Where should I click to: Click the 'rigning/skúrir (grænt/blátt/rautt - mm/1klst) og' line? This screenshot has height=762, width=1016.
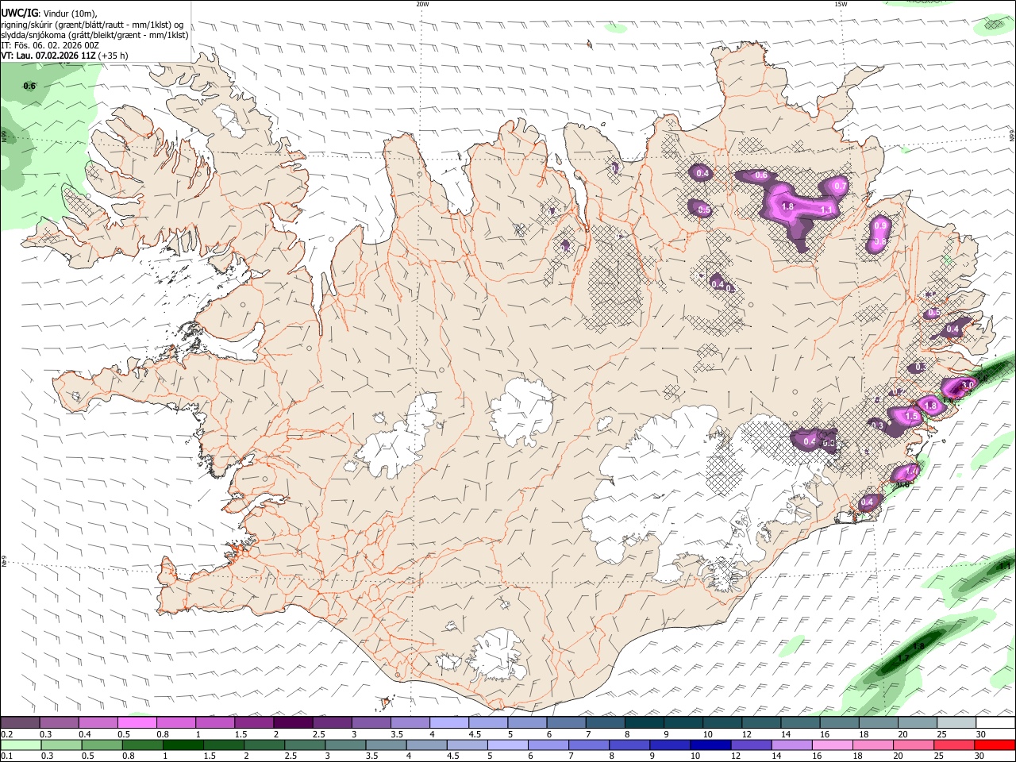coord(92,25)
